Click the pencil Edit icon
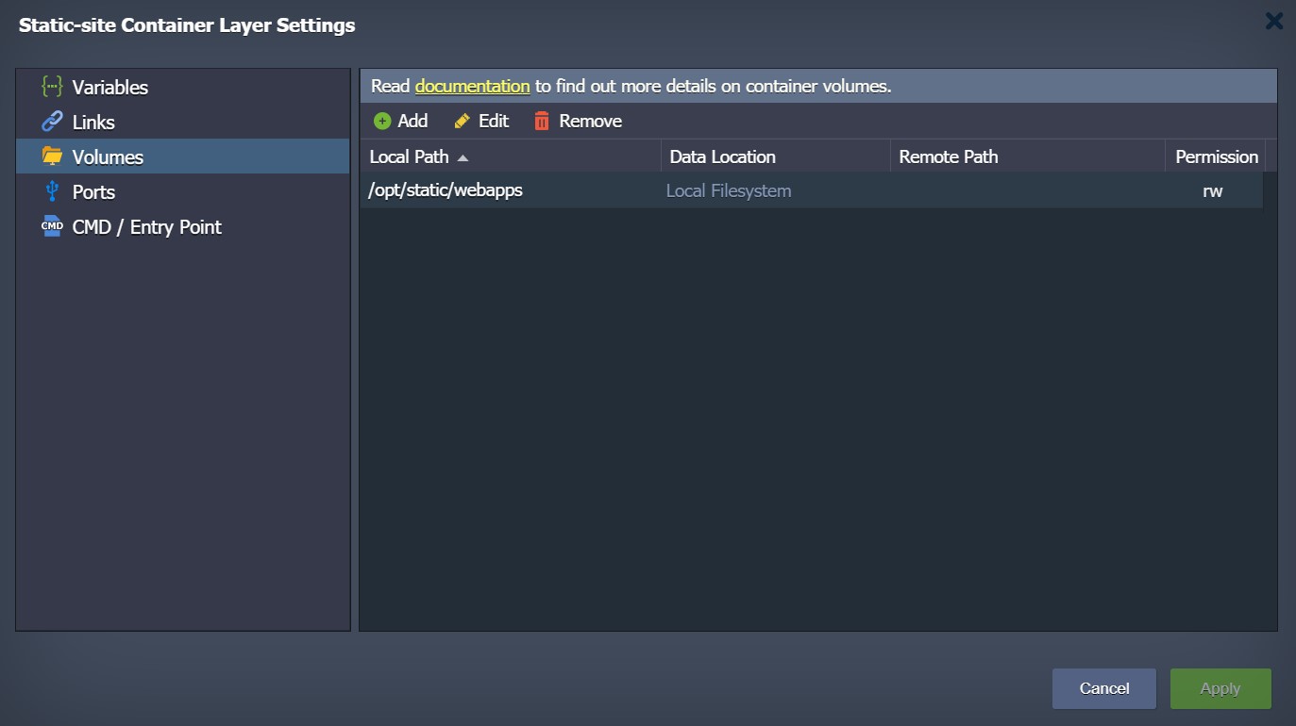 (463, 121)
